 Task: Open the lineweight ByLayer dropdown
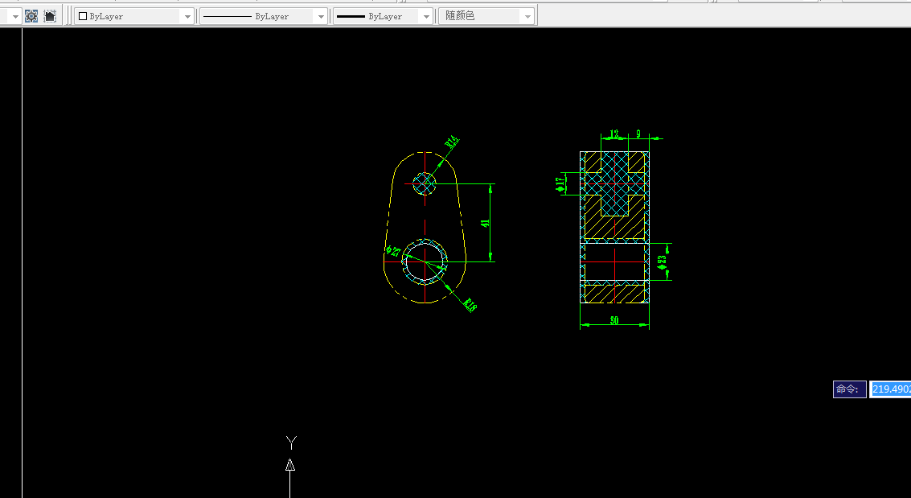pos(383,16)
